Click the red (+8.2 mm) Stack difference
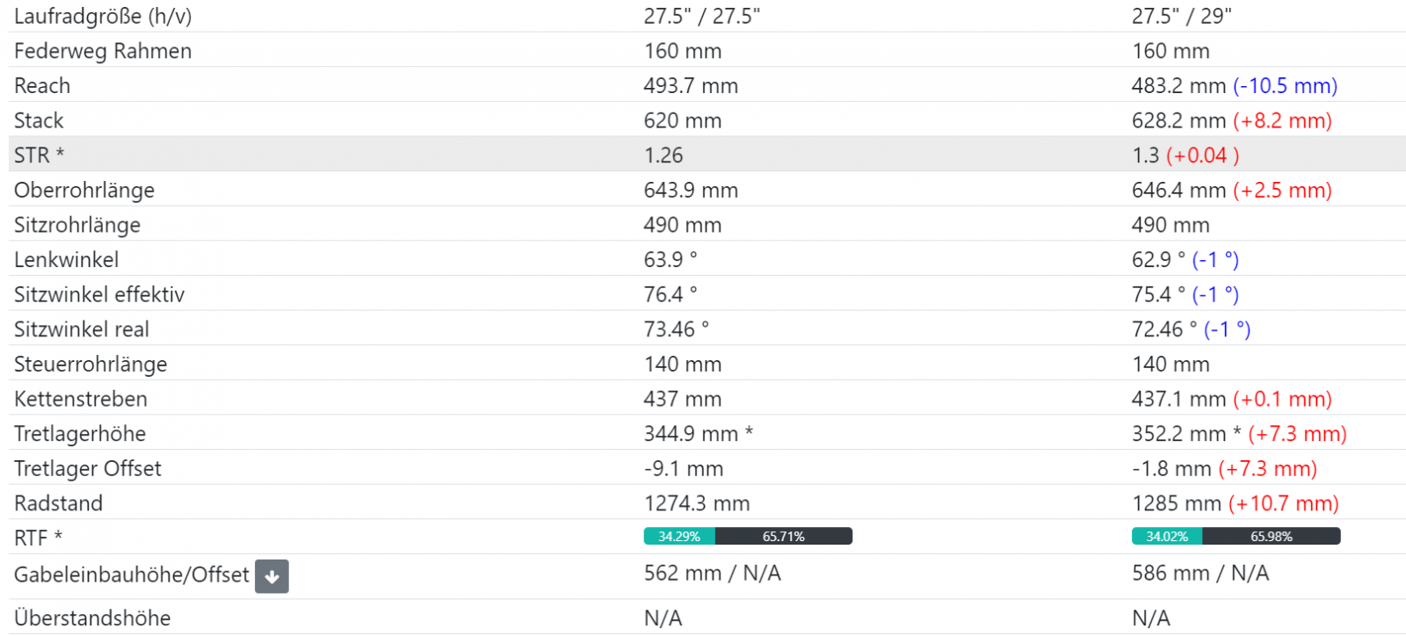The image size is (1406, 636). (x=1282, y=120)
